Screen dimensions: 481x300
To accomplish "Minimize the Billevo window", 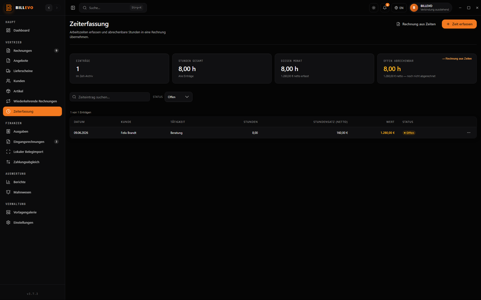I will coord(460,8).
